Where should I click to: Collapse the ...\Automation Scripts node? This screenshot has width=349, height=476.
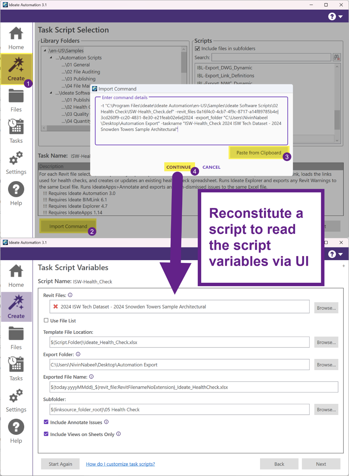coord(51,58)
